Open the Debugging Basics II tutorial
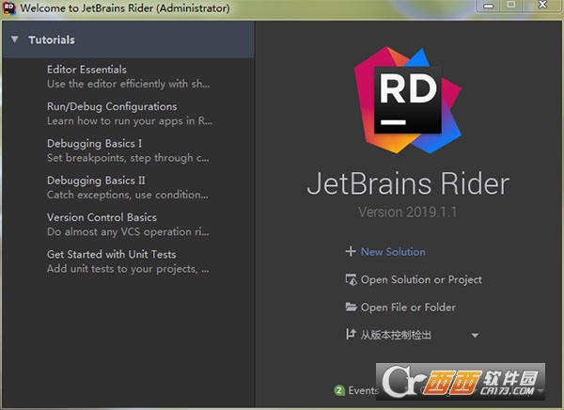This screenshot has height=410, width=564. tap(96, 181)
